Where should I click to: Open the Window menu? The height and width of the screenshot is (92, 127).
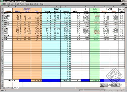pos(37,4)
